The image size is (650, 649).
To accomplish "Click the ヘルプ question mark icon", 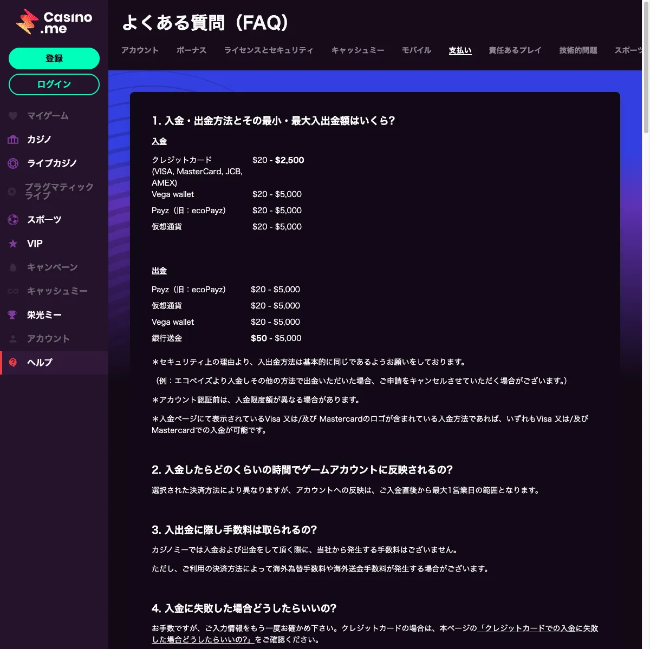I will point(13,363).
